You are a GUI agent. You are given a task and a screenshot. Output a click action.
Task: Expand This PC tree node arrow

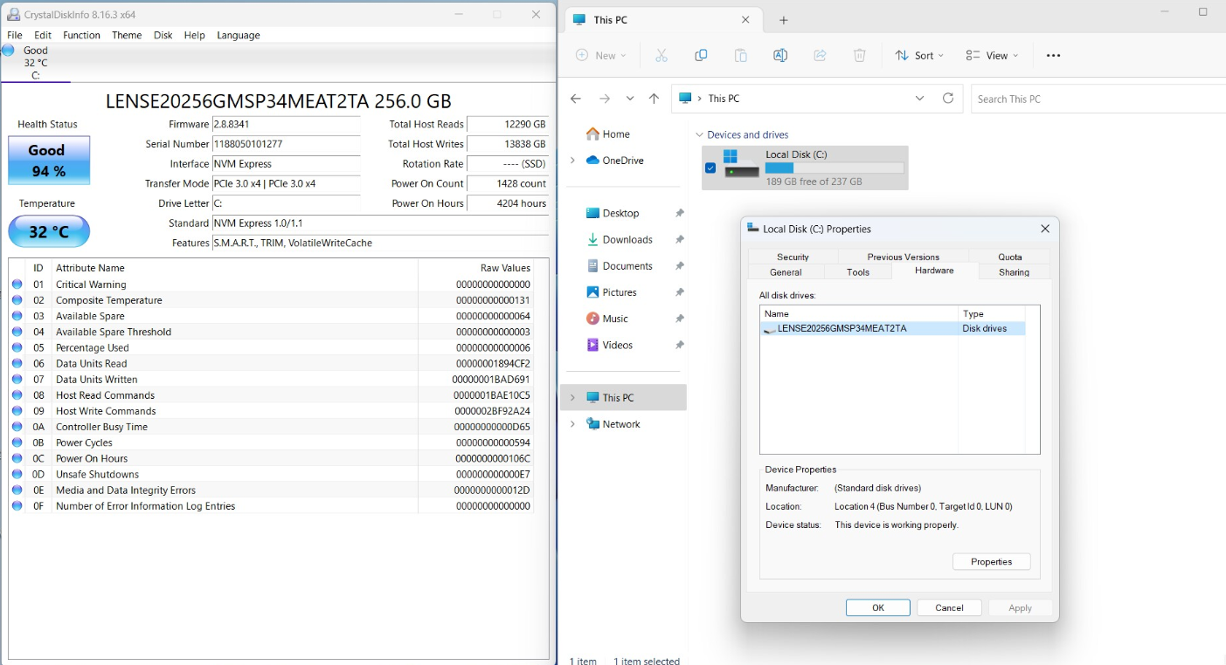[x=572, y=398]
